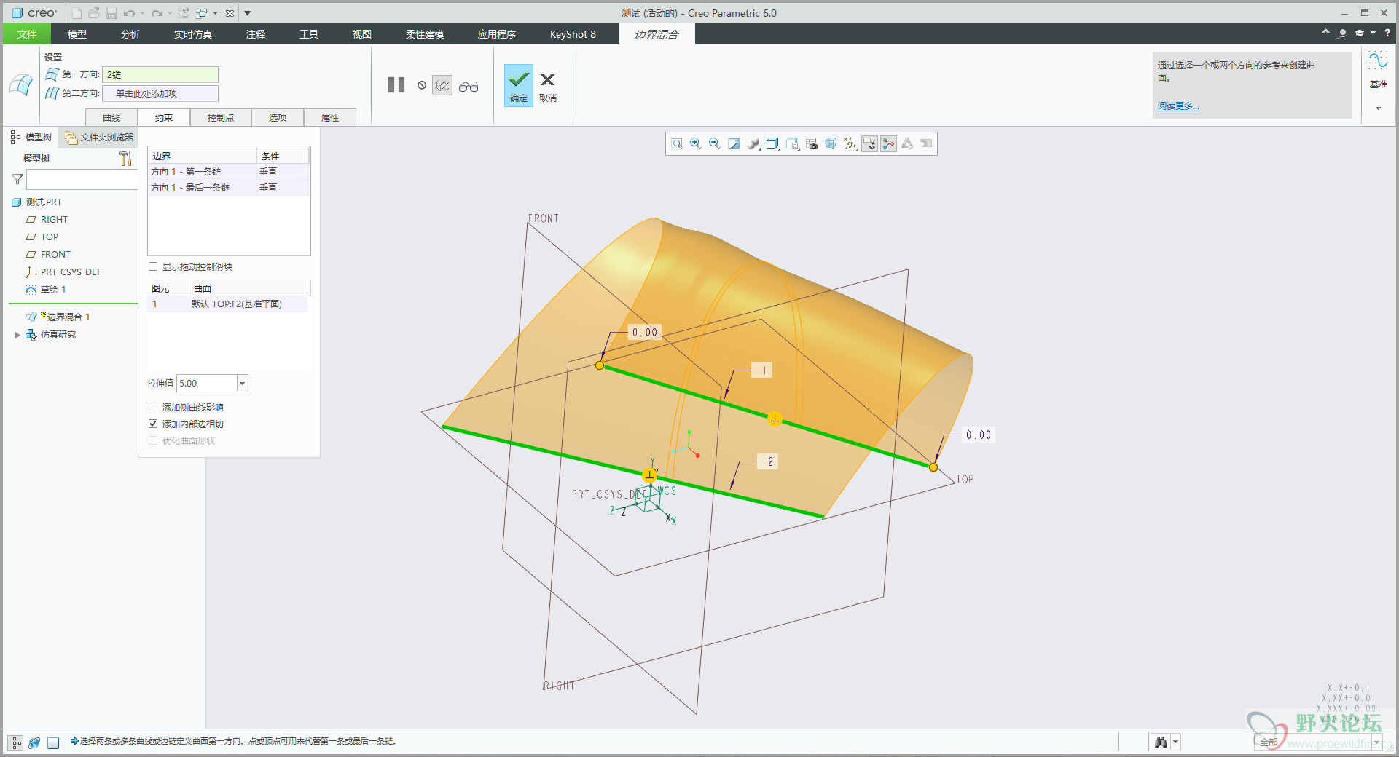
Task: Open the windows switcher dropdown arrow
Action: [x=215, y=13]
